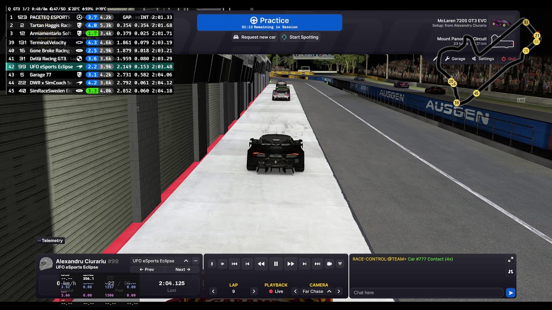
Task: Go to the previous lap
Action: tap(213, 291)
